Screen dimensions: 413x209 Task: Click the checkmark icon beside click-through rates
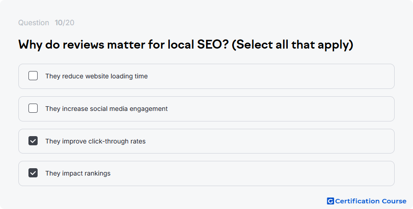[33, 141]
